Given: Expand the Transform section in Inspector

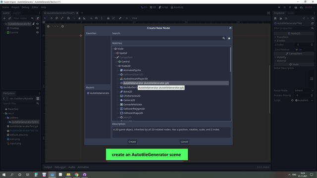Looking at the screenshot, I should (x=282, y=37).
